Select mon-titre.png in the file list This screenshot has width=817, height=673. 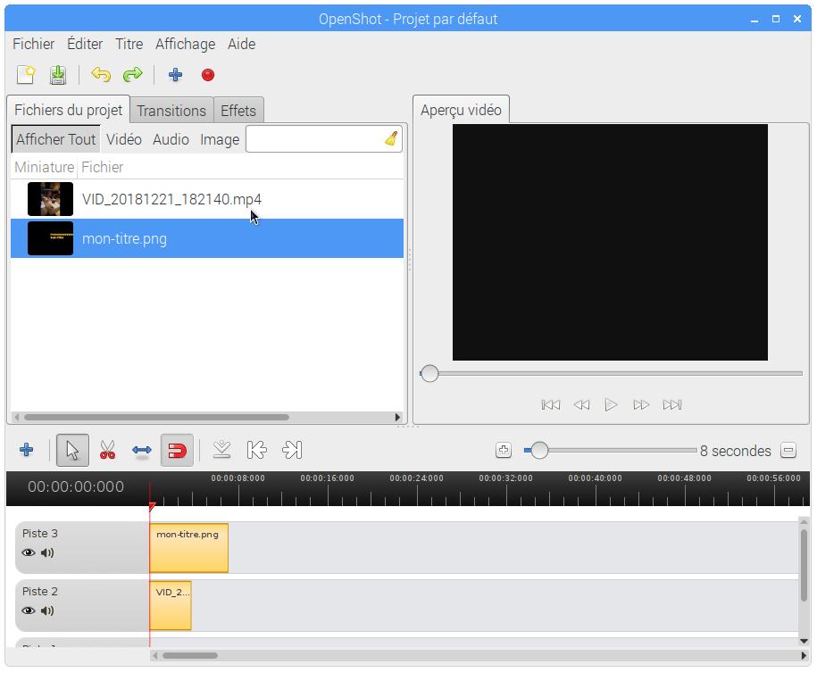click(x=207, y=238)
